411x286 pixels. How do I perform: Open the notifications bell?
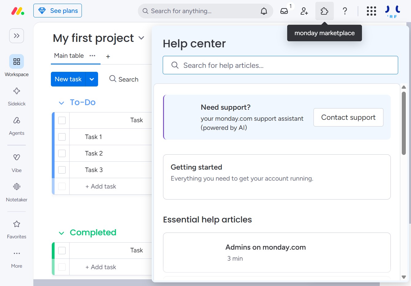264,11
